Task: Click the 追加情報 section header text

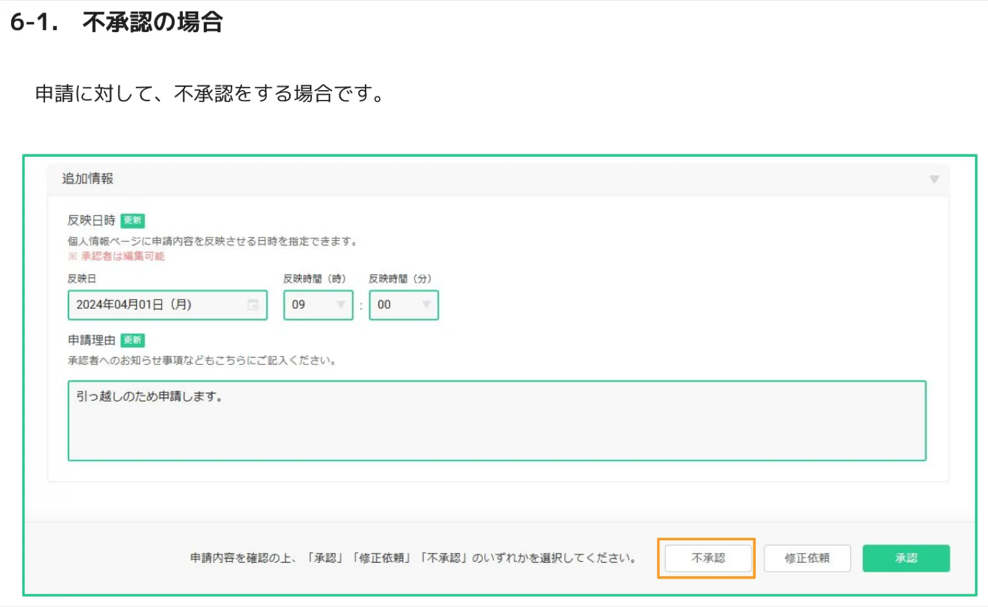Action: coord(88,178)
